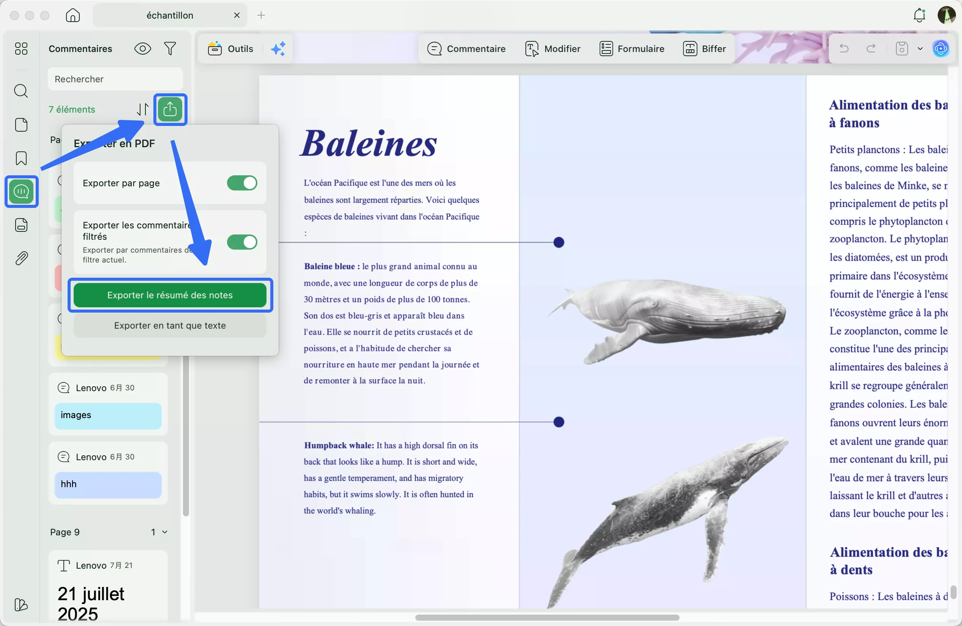The height and width of the screenshot is (626, 962).
Task: Open the comment filter funnel icon
Action: coord(170,49)
